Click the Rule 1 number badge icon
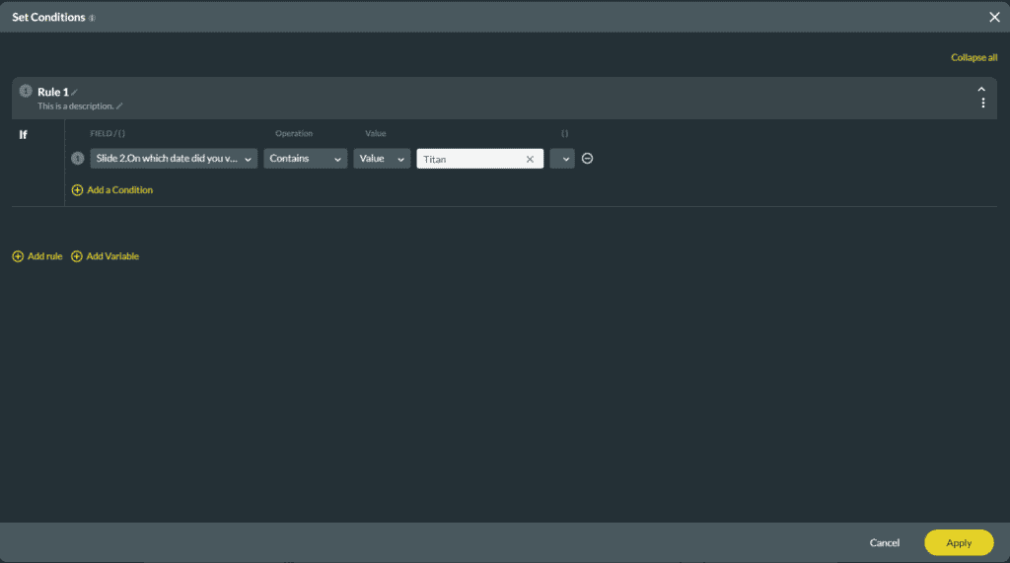The width and height of the screenshot is (1010, 563). (x=26, y=92)
